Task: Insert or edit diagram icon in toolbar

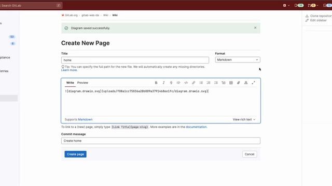Action: 246,83
